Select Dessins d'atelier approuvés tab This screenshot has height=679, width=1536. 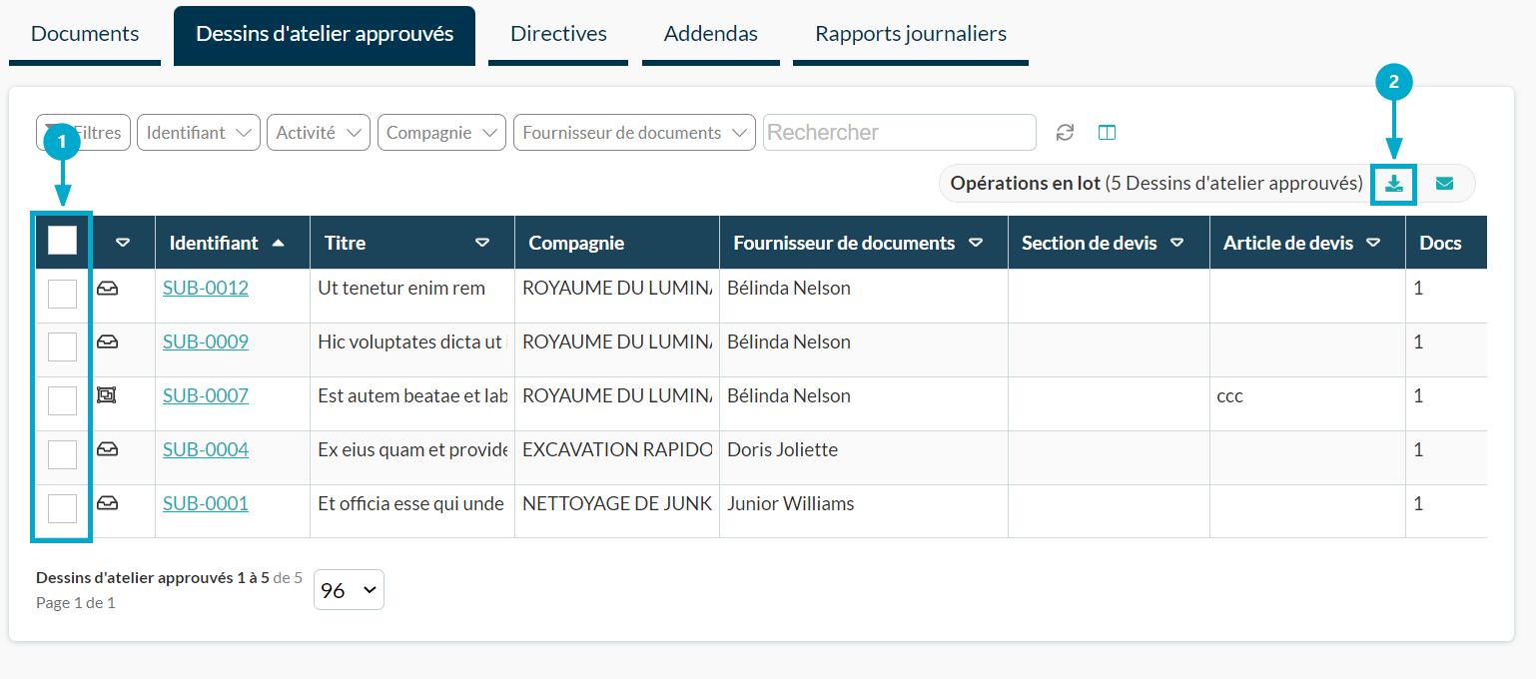(325, 34)
